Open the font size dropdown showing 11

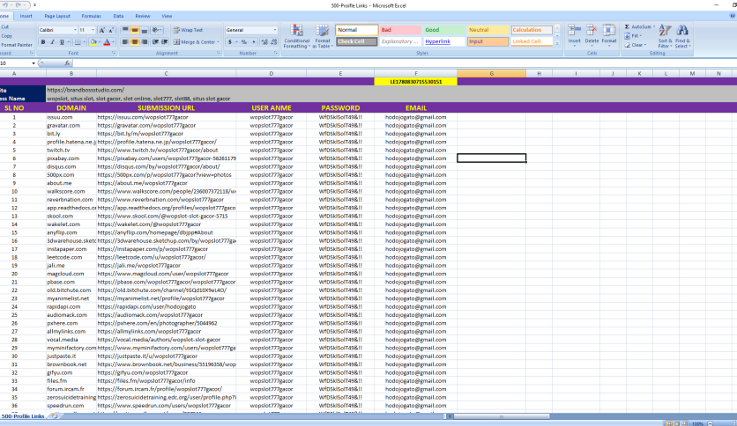[x=93, y=30]
